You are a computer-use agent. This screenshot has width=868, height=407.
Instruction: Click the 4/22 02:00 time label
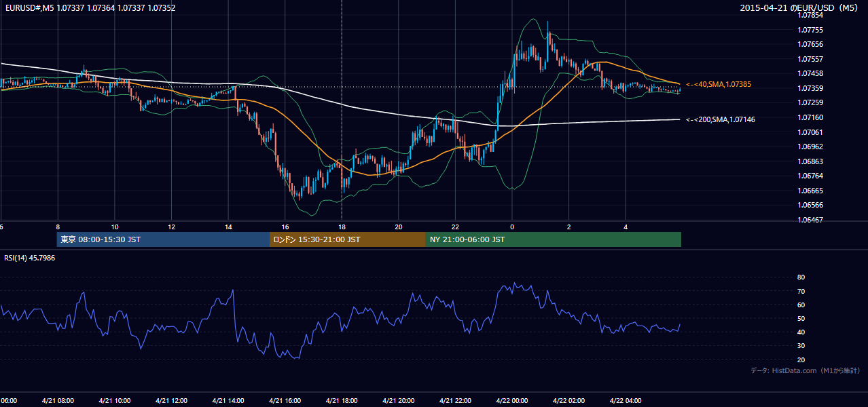(x=569, y=401)
